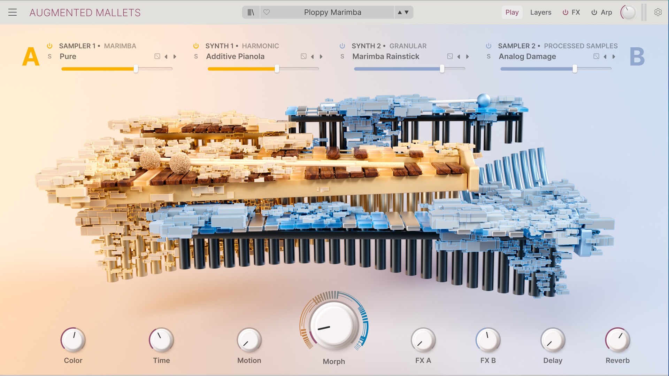Image resolution: width=669 pixels, height=376 pixels.
Task: Favorite the preset with heart icon
Action: pyautogui.click(x=267, y=13)
